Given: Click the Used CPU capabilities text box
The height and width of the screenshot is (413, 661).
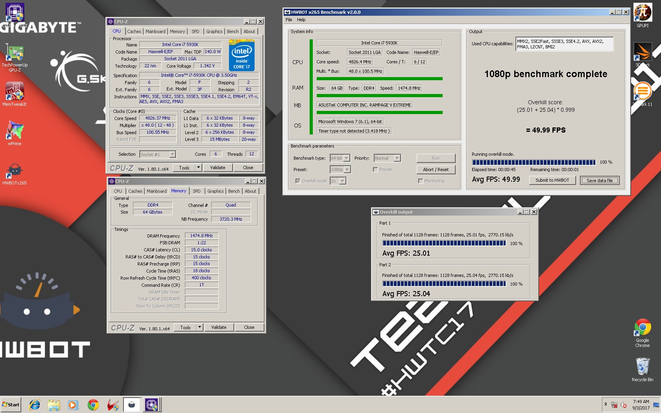Looking at the screenshot, I should tap(565, 44).
